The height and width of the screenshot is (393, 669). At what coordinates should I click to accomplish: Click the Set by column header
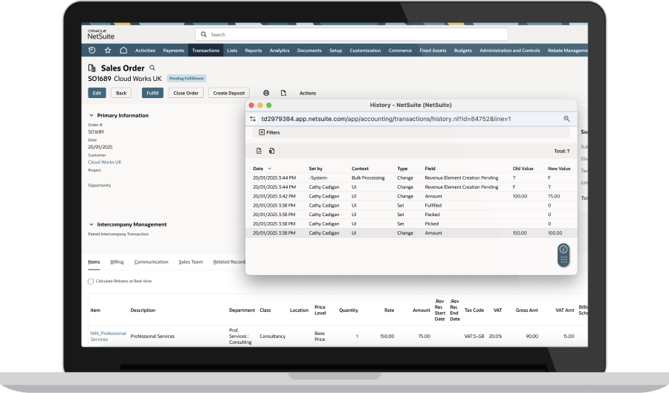(x=316, y=169)
